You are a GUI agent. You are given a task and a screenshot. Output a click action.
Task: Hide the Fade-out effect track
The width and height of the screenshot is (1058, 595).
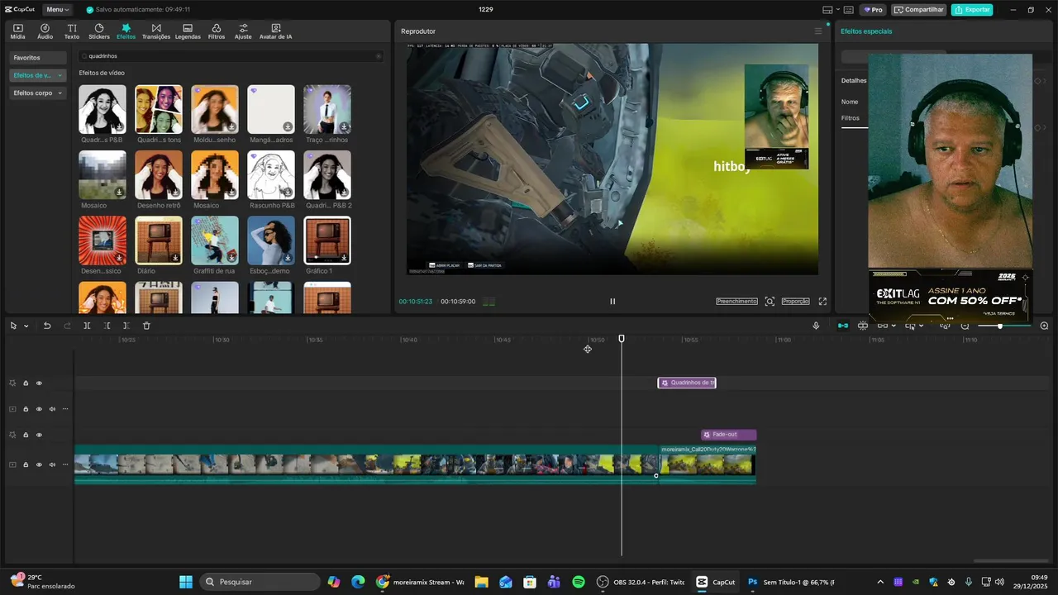pyautogui.click(x=39, y=435)
